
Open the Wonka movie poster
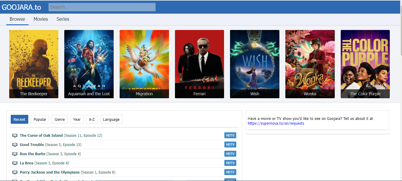pyautogui.click(x=310, y=64)
